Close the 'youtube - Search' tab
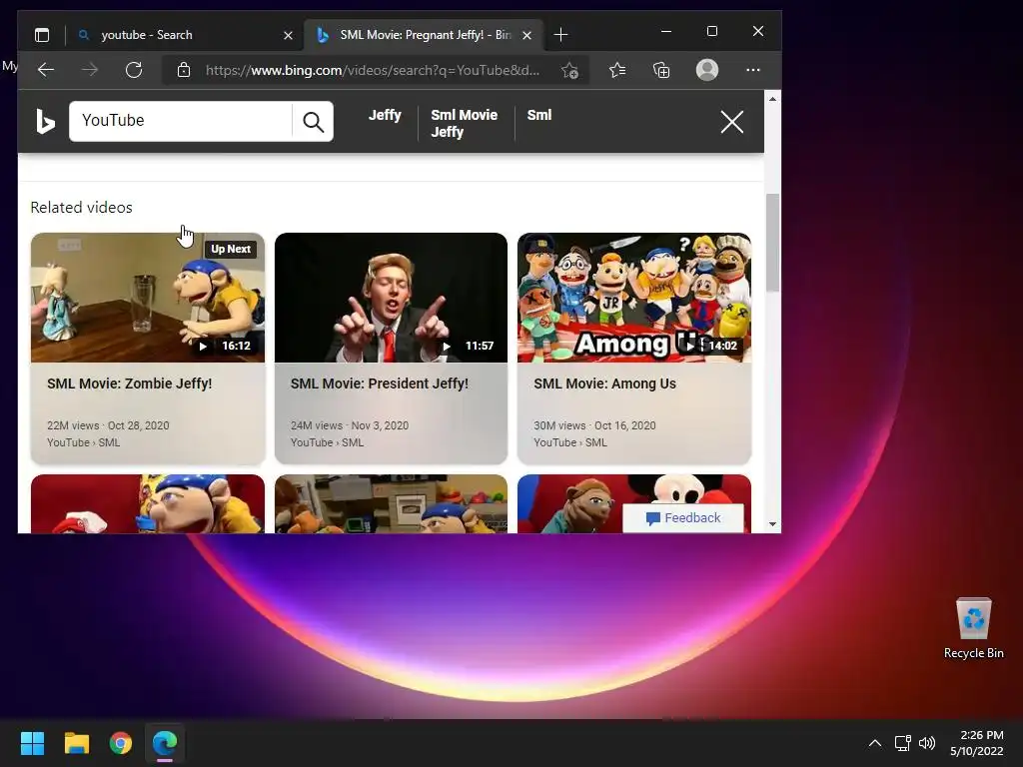The width and height of the screenshot is (1023, 767). [288, 35]
